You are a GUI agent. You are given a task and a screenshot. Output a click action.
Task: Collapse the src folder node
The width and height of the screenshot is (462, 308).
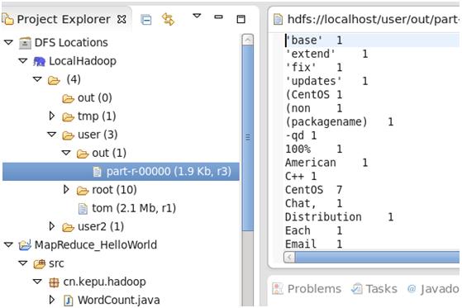point(23,263)
